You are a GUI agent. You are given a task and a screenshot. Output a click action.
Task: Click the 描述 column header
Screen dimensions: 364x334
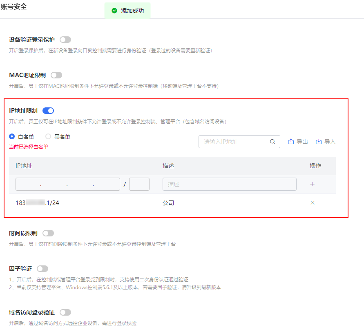pos(168,166)
